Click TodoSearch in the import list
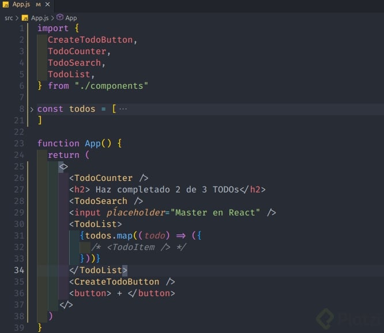The image size is (384, 333). point(74,63)
